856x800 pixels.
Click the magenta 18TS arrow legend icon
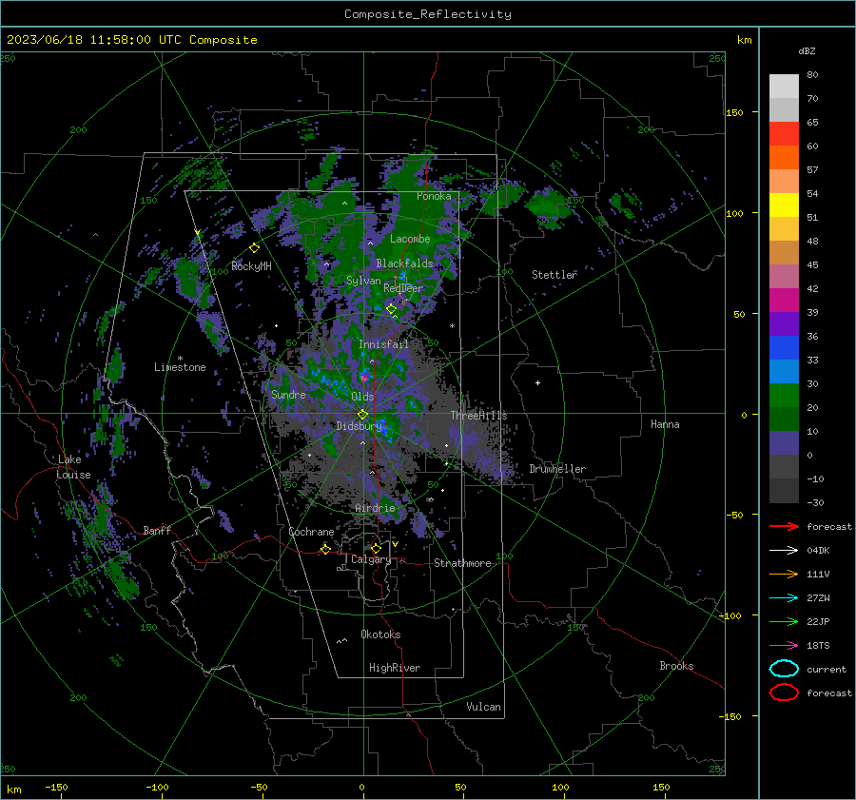click(x=784, y=646)
